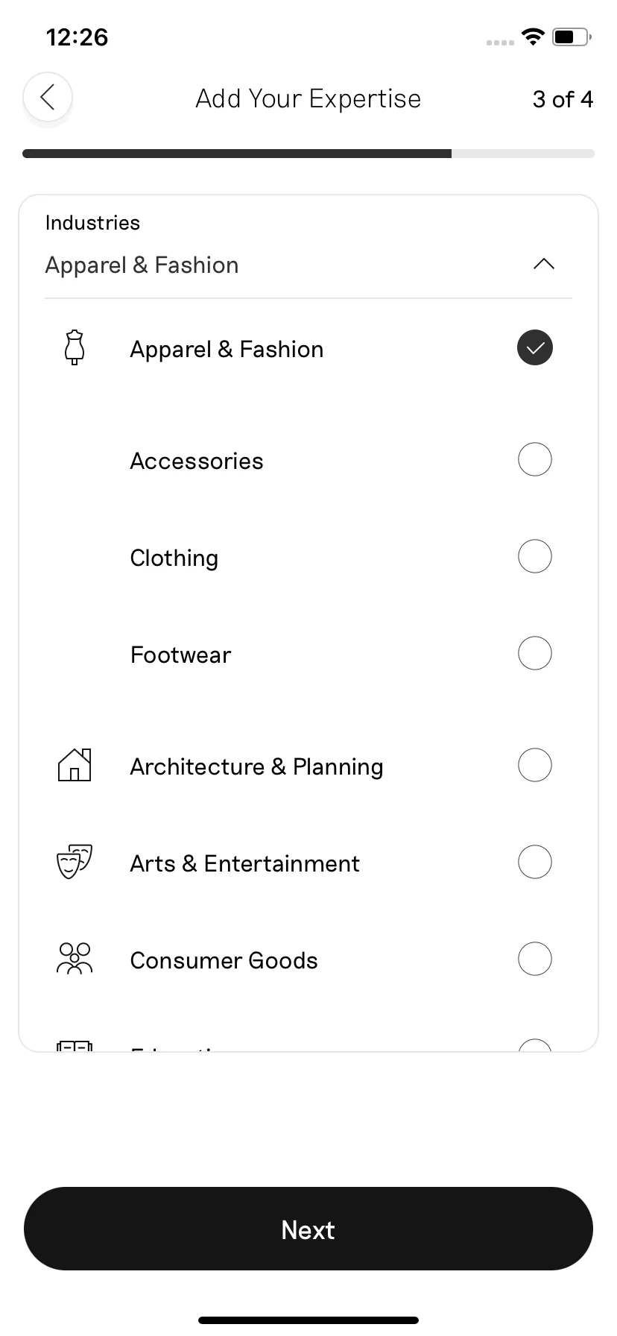
Task: Tap the partially visible book icon
Action: pos(75,1045)
